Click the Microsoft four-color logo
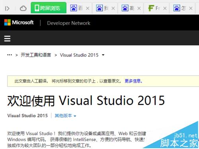 tap(8, 22)
